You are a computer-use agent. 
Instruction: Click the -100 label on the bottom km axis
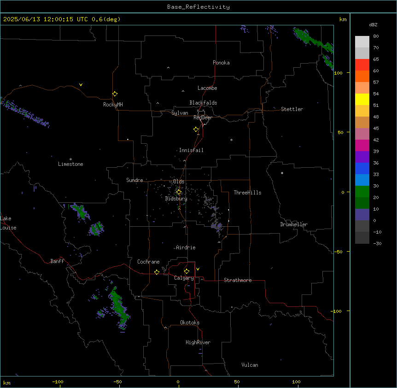tap(58, 382)
